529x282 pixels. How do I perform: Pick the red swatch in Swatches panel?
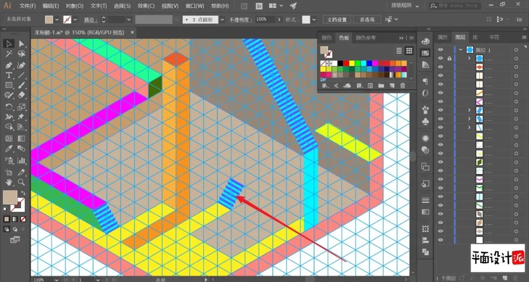(346, 63)
